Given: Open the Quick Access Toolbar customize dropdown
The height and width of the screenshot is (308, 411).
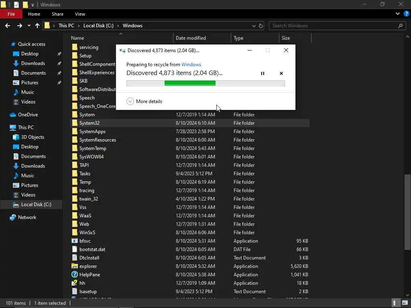Looking at the screenshot, I should 33,5.
